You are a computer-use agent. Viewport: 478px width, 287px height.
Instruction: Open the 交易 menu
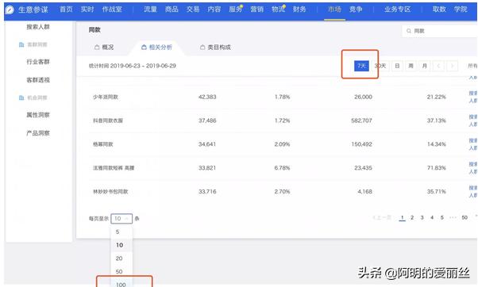pyautogui.click(x=193, y=10)
